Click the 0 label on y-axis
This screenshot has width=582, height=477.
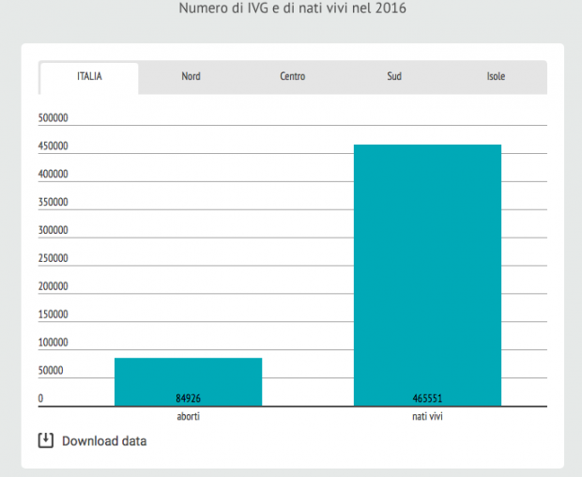click(40, 398)
